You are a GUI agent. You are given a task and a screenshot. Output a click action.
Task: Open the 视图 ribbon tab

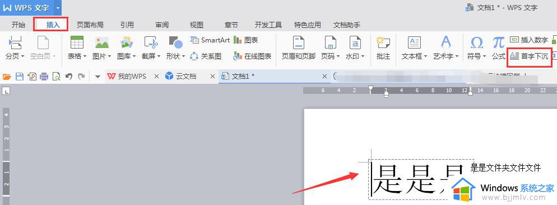(x=197, y=25)
